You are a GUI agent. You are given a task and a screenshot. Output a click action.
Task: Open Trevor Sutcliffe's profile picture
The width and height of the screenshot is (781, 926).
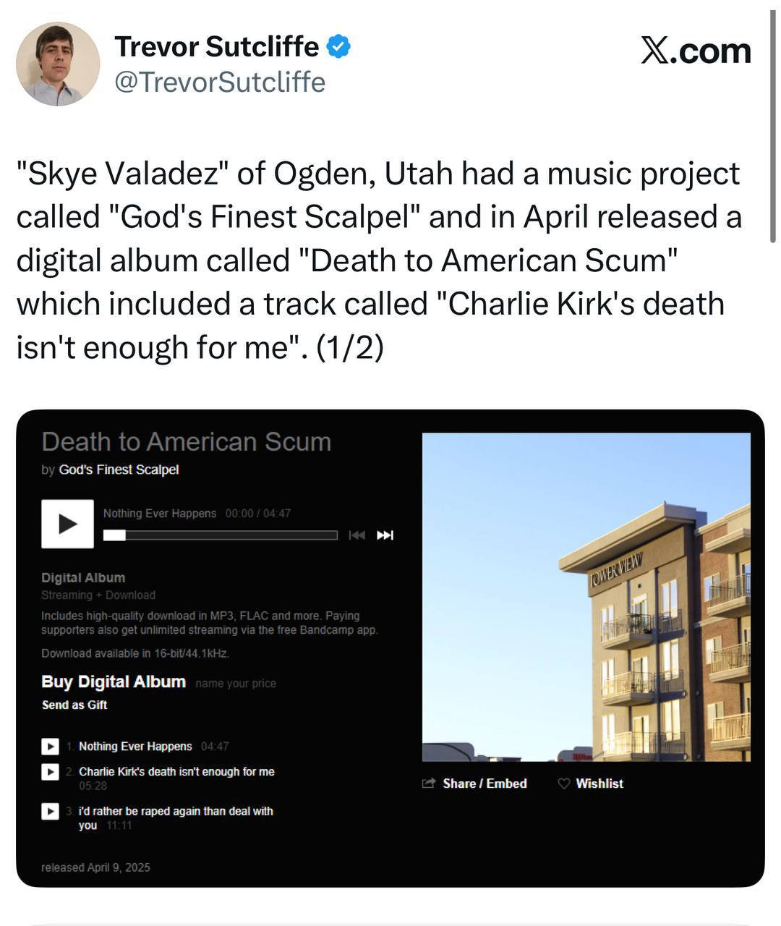[x=58, y=64]
